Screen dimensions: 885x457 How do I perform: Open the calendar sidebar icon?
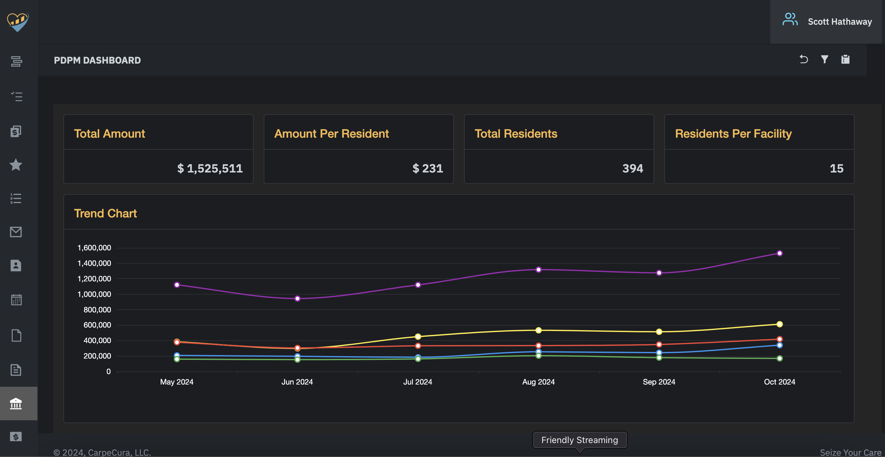pyautogui.click(x=16, y=300)
